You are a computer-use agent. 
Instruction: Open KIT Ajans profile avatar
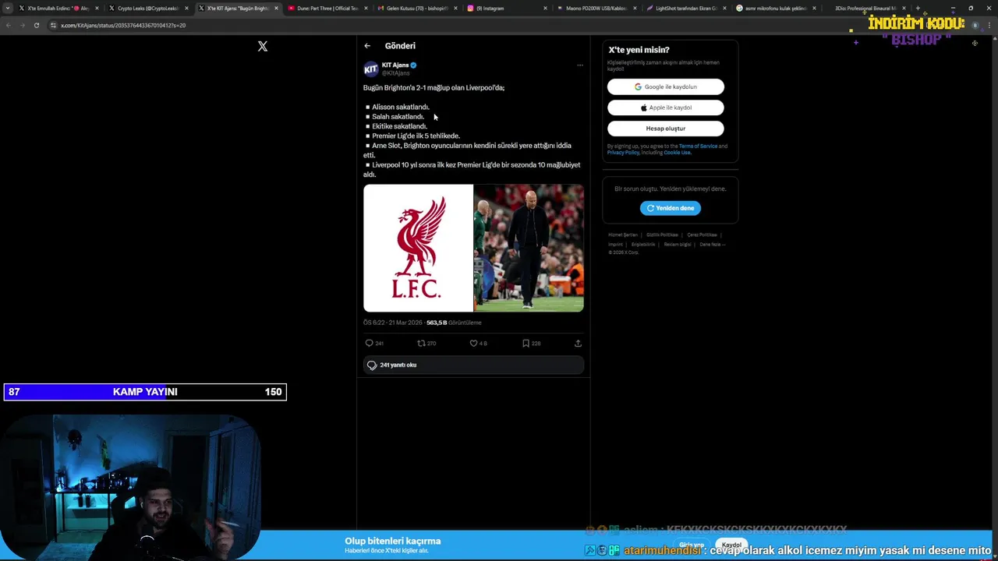[371, 69]
